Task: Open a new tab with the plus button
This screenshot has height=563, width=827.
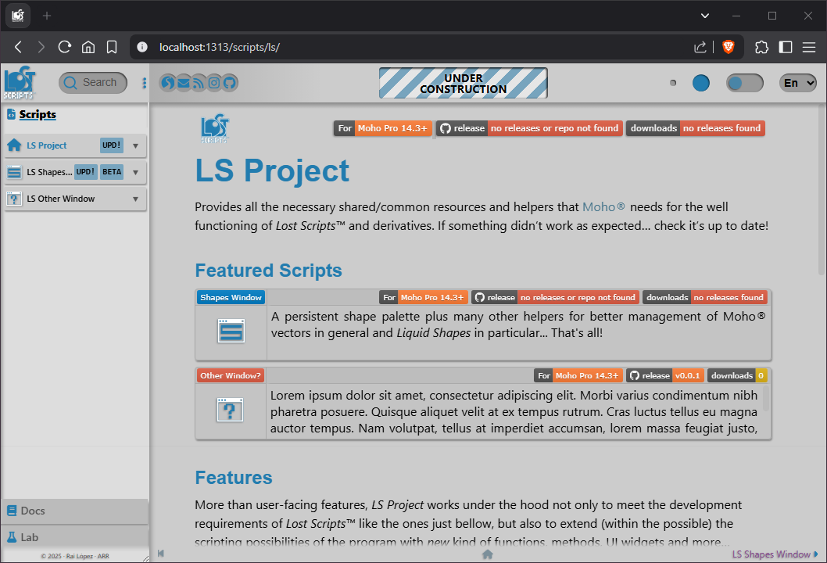Action: click(47, 16)
